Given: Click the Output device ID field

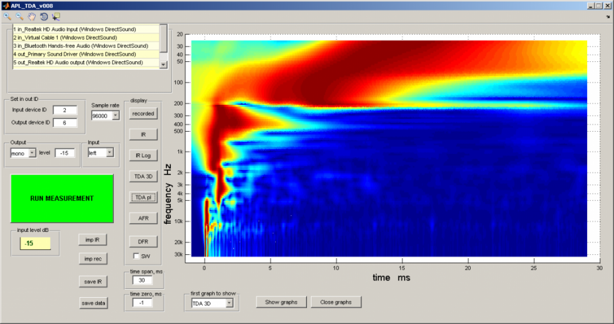Looking at the screenshot, I should (x=65, y=123).
